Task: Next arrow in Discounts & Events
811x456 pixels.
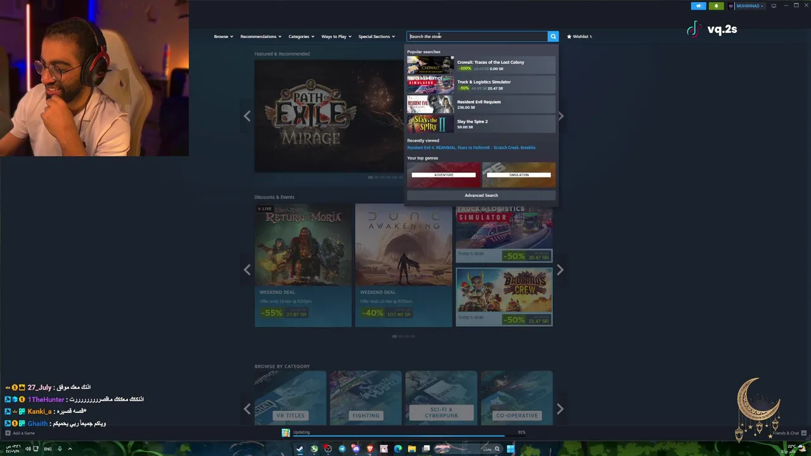Action: point(559,270)
